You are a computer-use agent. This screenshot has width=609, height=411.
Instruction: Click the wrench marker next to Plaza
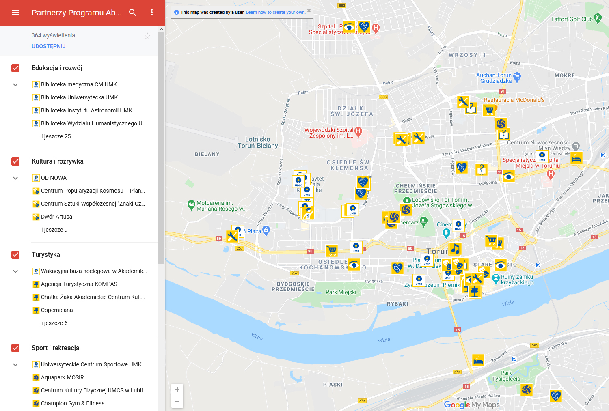click(x=232, y=236)
